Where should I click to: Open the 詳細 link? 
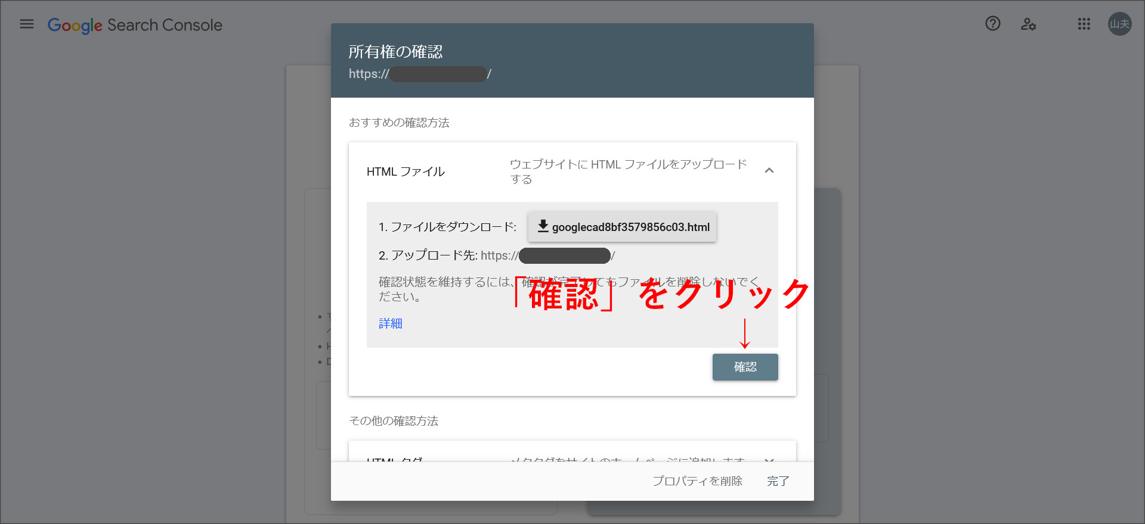[391, 323]
